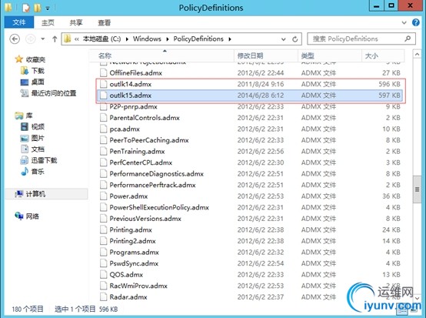Click the vertical scrollbar thumb
This screenshot has width=426, height=318.
click(x=417, y=189)
